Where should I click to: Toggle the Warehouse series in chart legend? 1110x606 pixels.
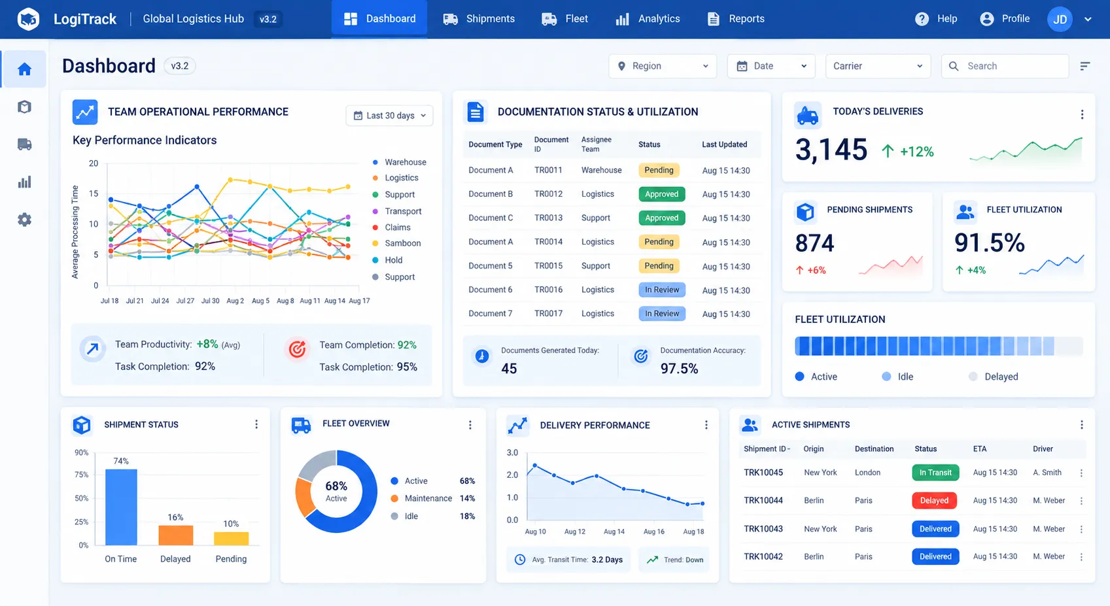(x=399, y=162)
